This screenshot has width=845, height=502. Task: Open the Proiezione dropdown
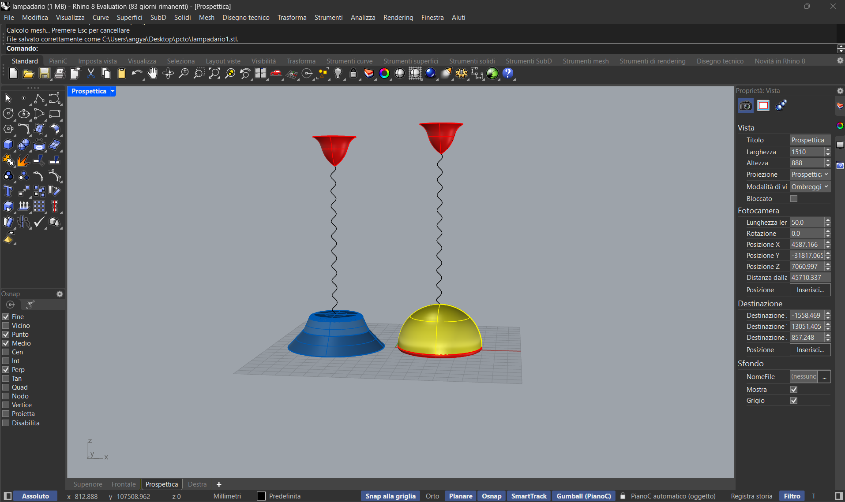pyautogui.click(x=810, y=175)
